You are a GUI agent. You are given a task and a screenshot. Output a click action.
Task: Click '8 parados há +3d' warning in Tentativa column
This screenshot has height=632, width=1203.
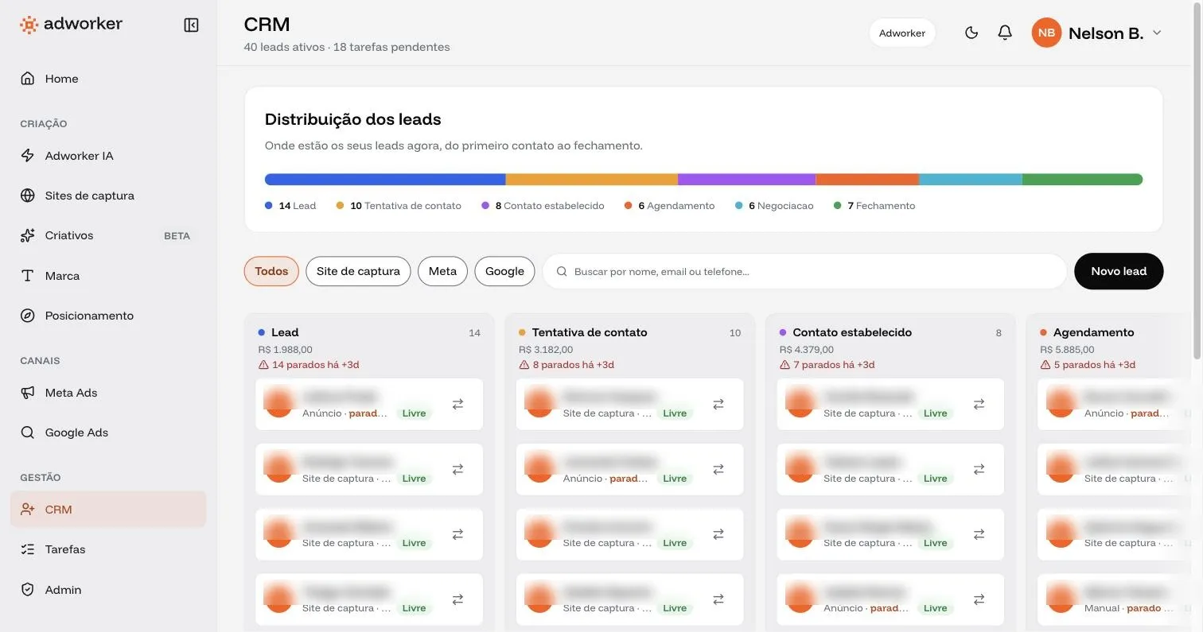[x=566, y=365]
